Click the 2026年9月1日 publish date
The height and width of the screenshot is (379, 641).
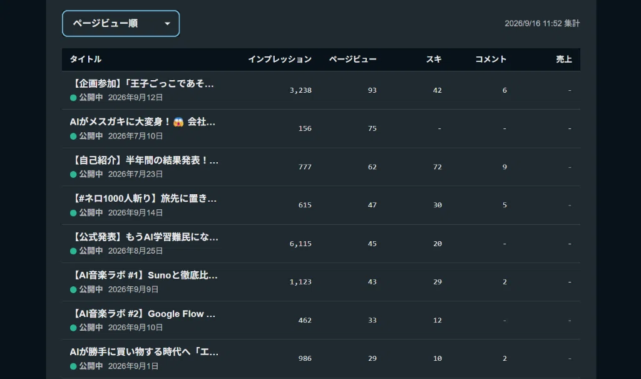133,366
